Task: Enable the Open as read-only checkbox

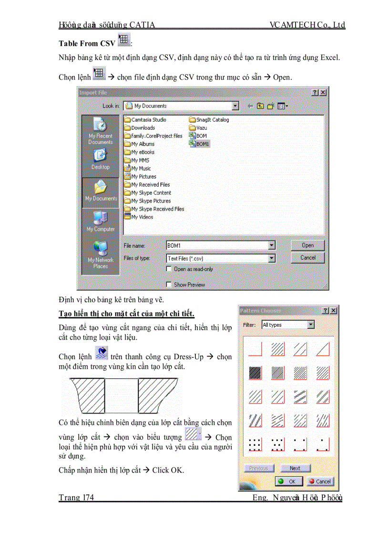Action: pos(169,269)
